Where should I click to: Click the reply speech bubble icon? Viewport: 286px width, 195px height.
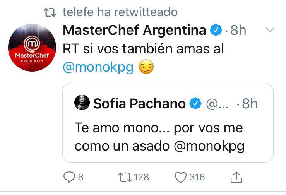pos(69,177)
